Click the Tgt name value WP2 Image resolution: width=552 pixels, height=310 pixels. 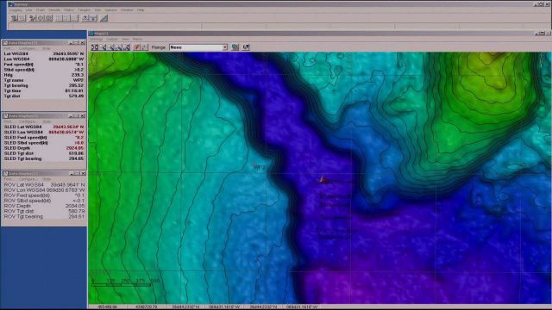78,80
